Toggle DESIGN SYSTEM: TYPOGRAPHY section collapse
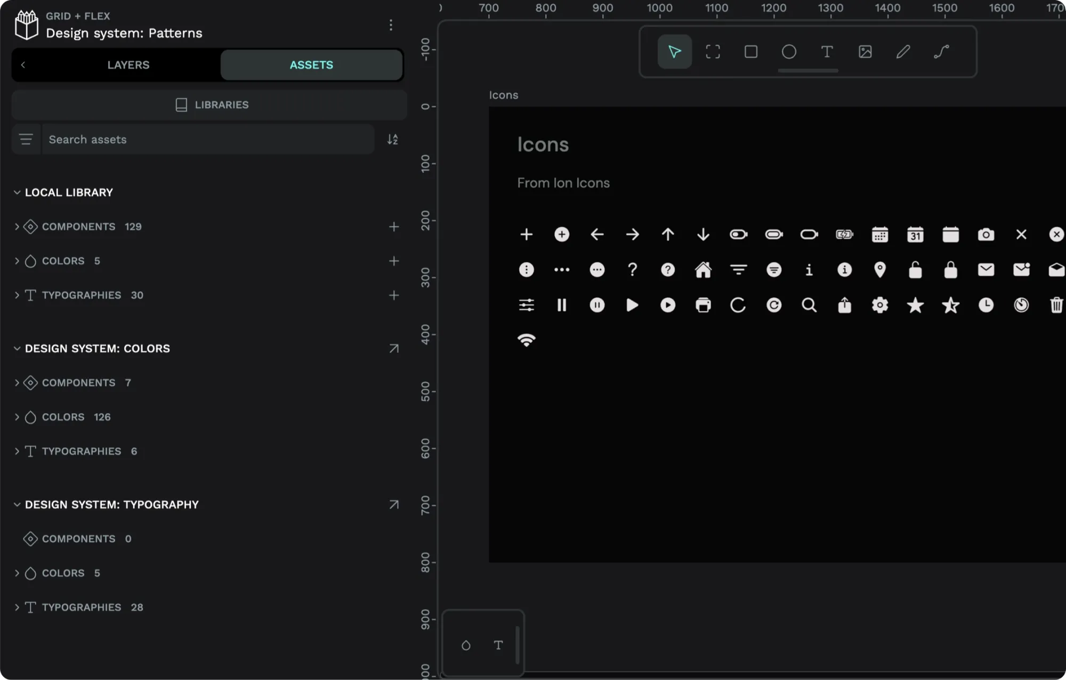 point(17,504)
